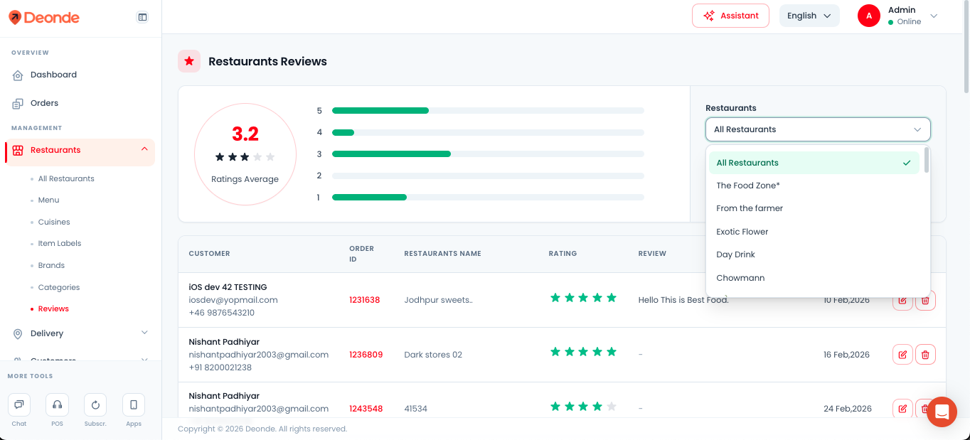Click the Assistant sparkle icon
This screenshot has width=970, height=440.
point(708,16)
